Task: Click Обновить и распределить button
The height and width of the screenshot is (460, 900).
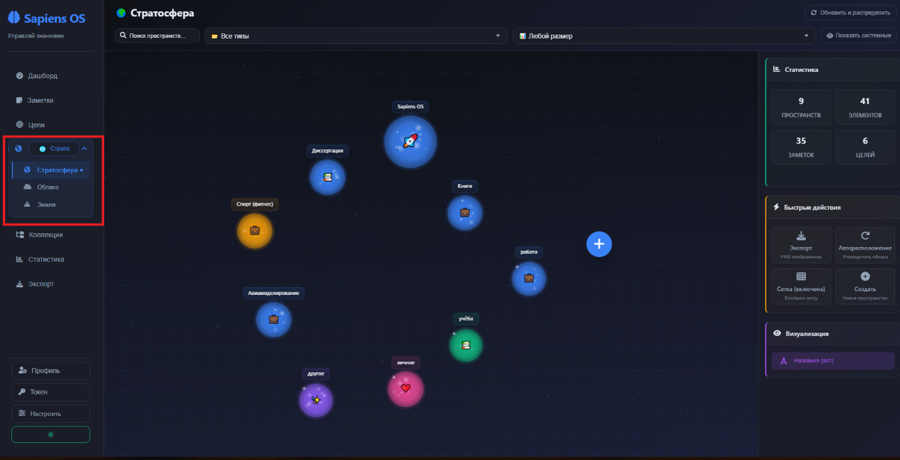Action: [x=850, y=13]
